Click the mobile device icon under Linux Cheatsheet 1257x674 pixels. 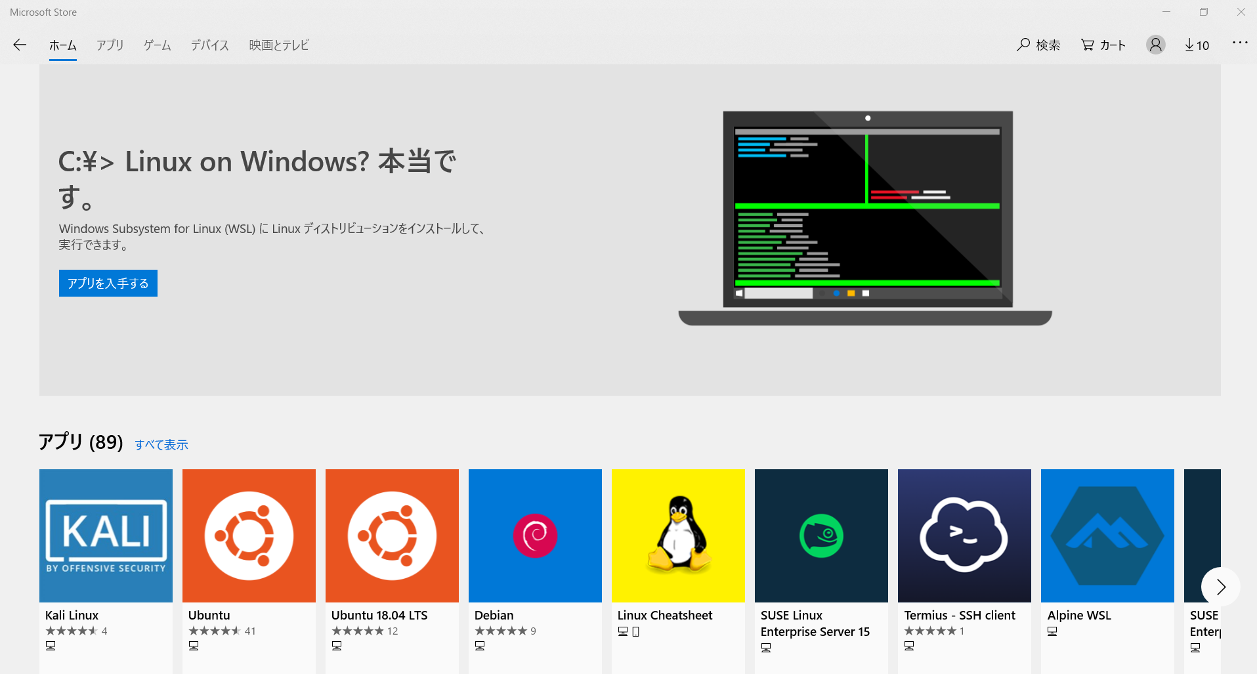[x=635, y=631]
